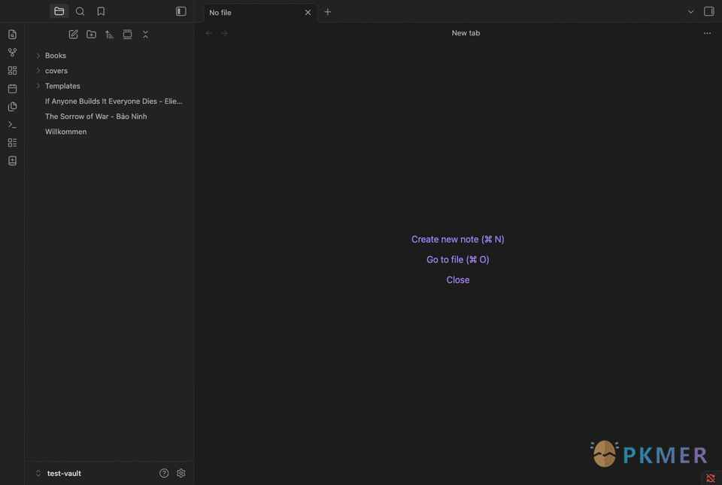Open command palette terminal icon

[x=13, y=125]
